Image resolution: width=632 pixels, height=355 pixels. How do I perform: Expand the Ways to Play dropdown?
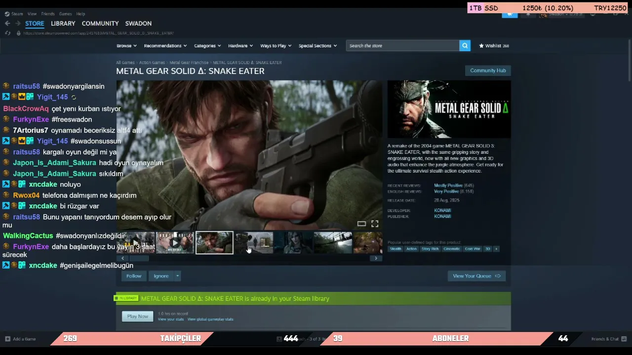[x=276, y=46]
